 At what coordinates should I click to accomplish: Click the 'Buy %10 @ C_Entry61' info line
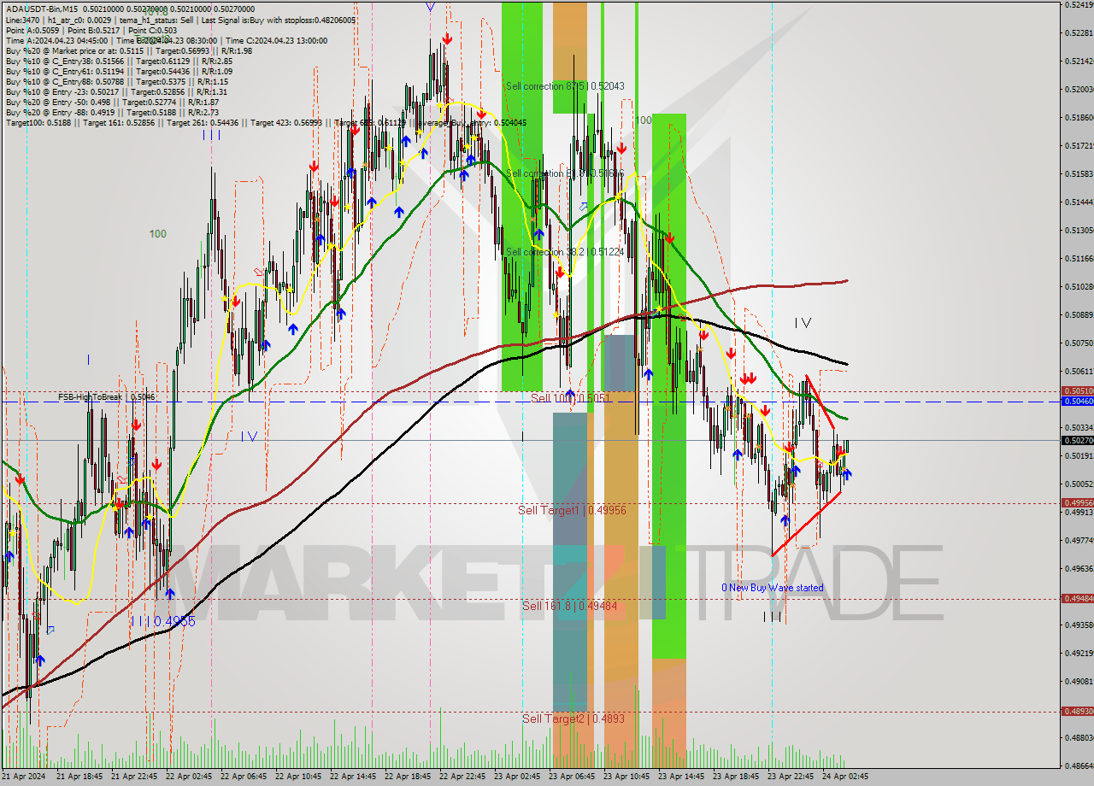click(119, 72)
